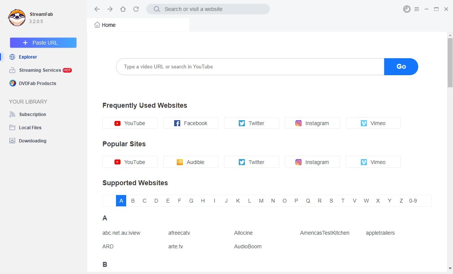Select letter H in alphabet index
The image size is (453, 274).
203,201
